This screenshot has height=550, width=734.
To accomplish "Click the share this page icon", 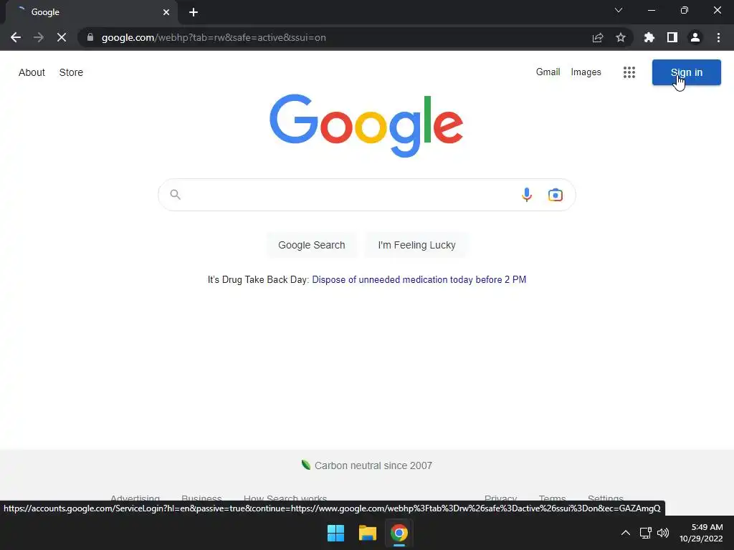I will pos(598,37).
